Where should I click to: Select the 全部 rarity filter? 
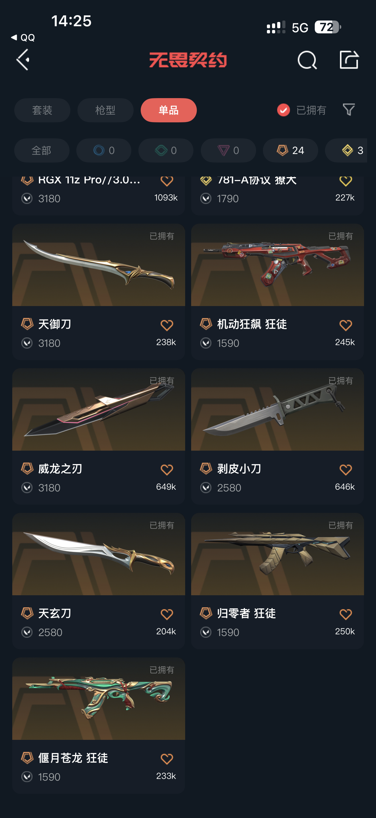pyautogui.click(x=42, y=150)
